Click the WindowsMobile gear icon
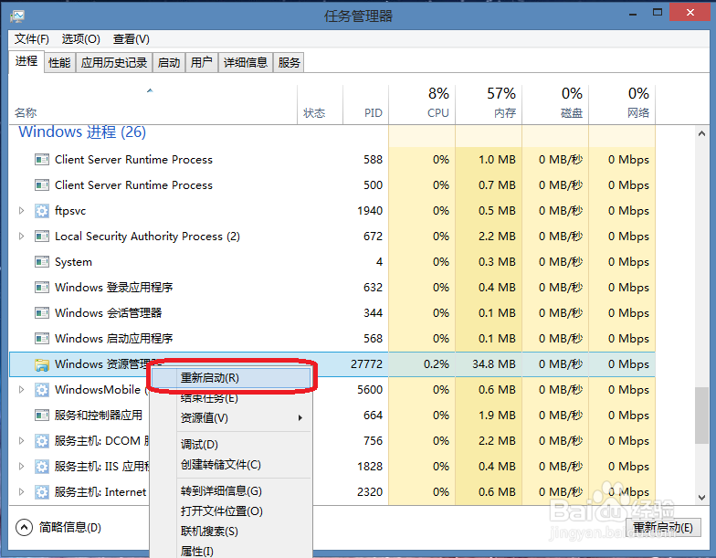 [x=42, y=389]
